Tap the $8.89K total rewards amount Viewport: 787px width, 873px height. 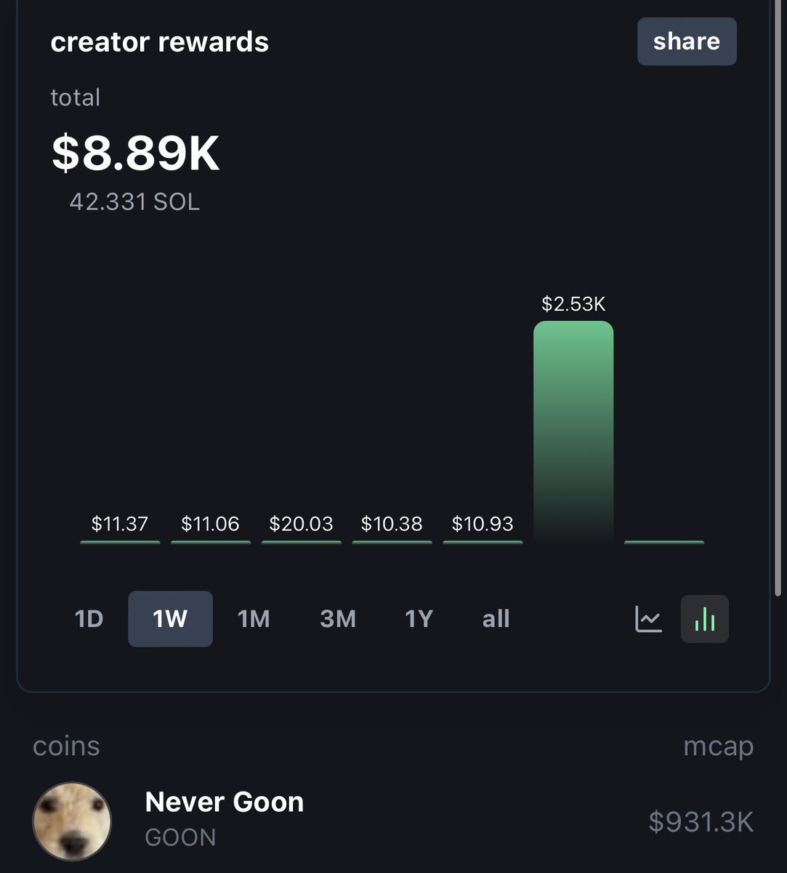[135, 153]
